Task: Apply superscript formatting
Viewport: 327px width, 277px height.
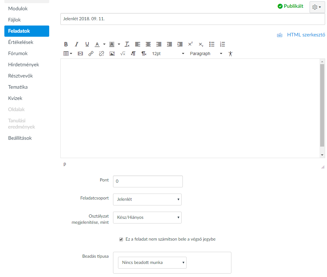Action: 190,44
